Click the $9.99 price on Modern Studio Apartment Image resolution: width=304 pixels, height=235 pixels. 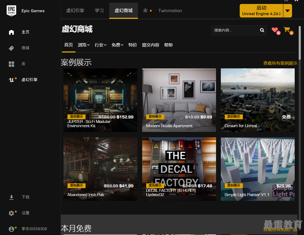point(206,117)
